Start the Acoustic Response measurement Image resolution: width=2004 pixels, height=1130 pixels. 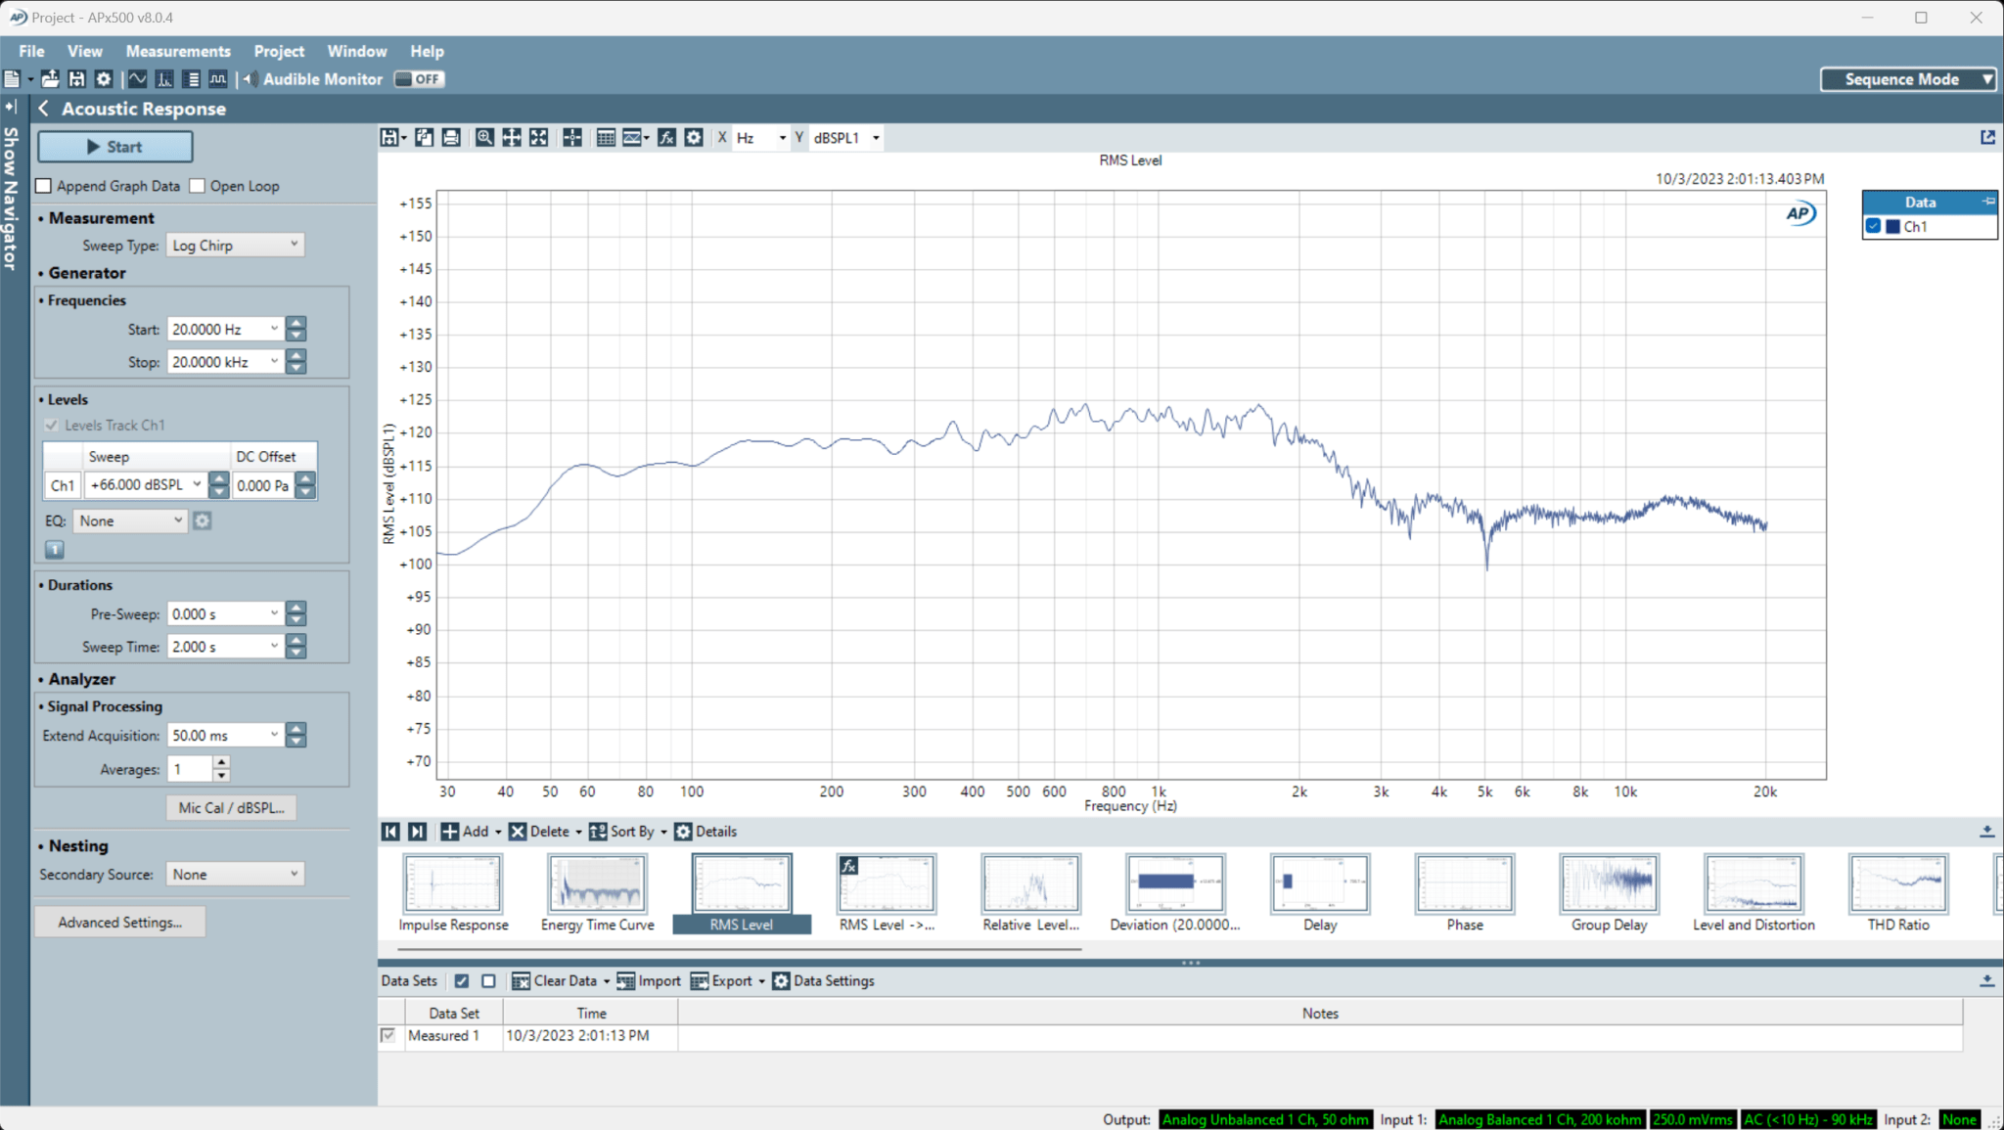(x=115, y=147)
